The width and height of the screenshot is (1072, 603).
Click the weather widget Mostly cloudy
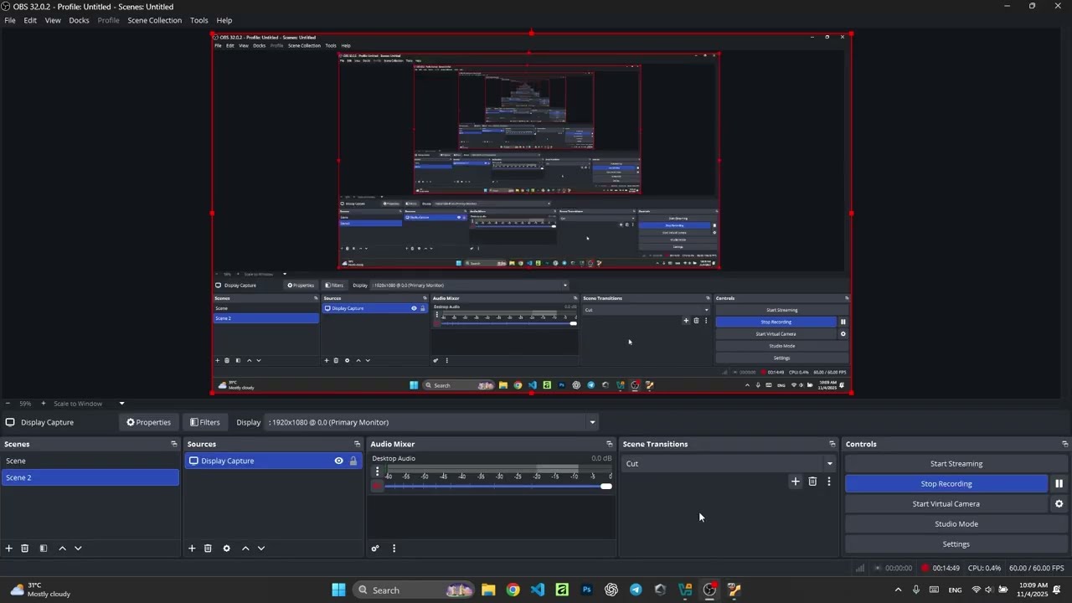point(40,590)
